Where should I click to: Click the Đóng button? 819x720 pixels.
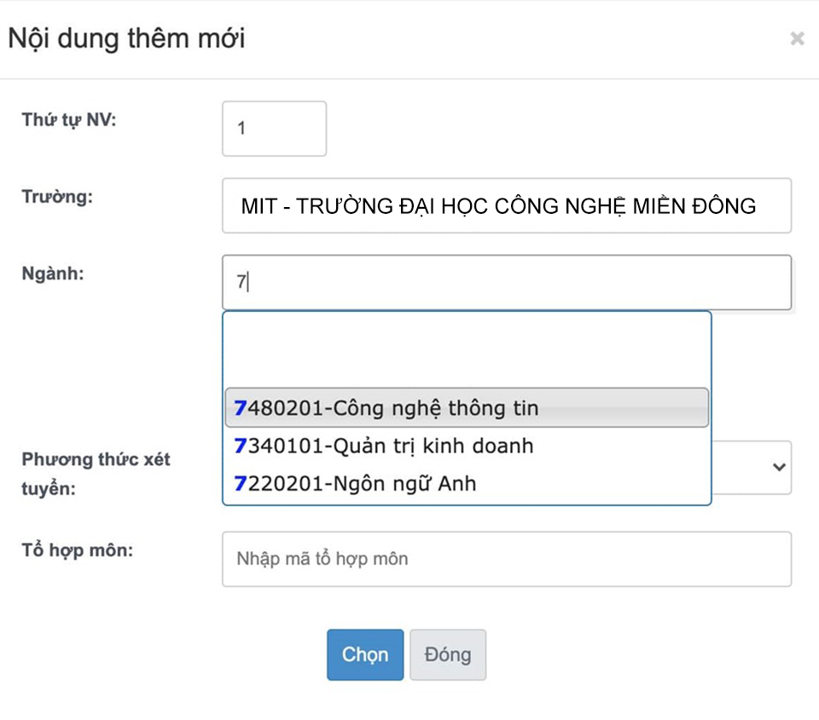pos(448,654)
